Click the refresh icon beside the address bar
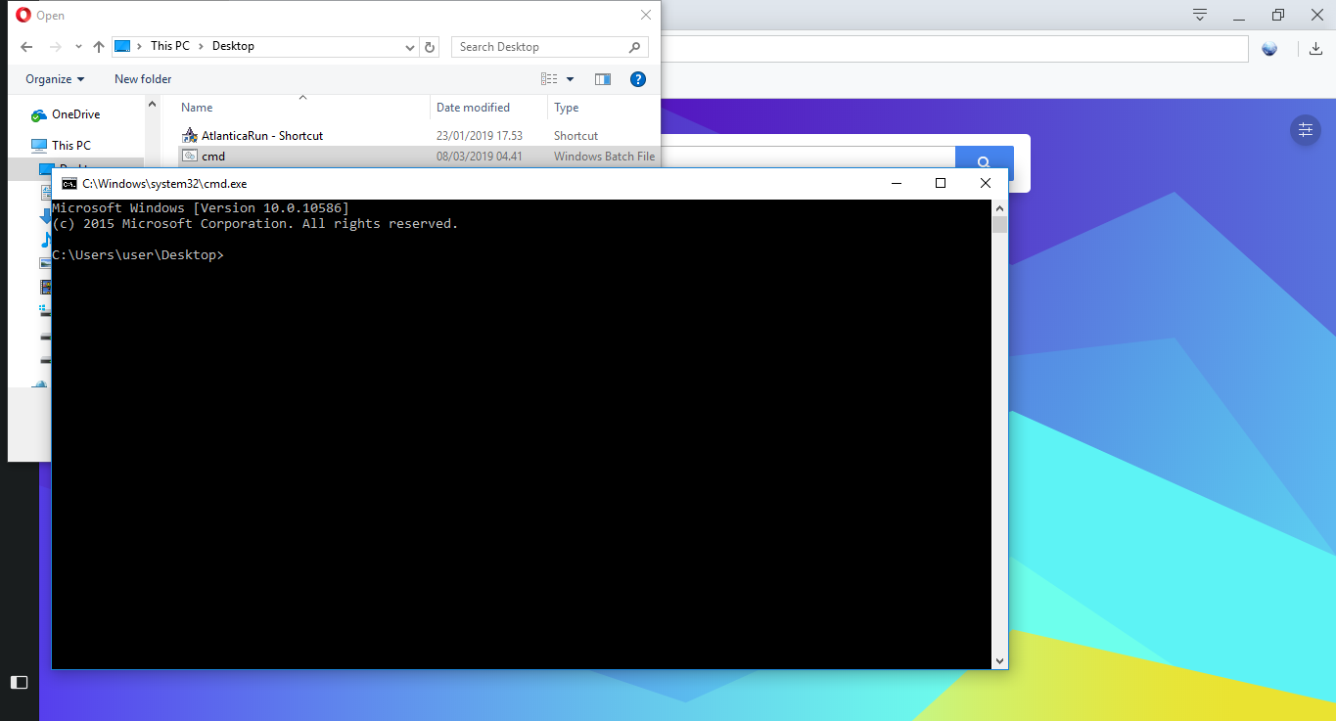This screenshot has height=721, width=1336. pyautogui.click(x=430, y=46)
